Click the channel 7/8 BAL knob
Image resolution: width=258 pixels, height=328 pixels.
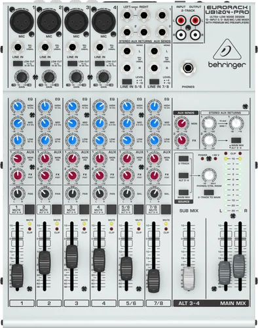point(154,194)
